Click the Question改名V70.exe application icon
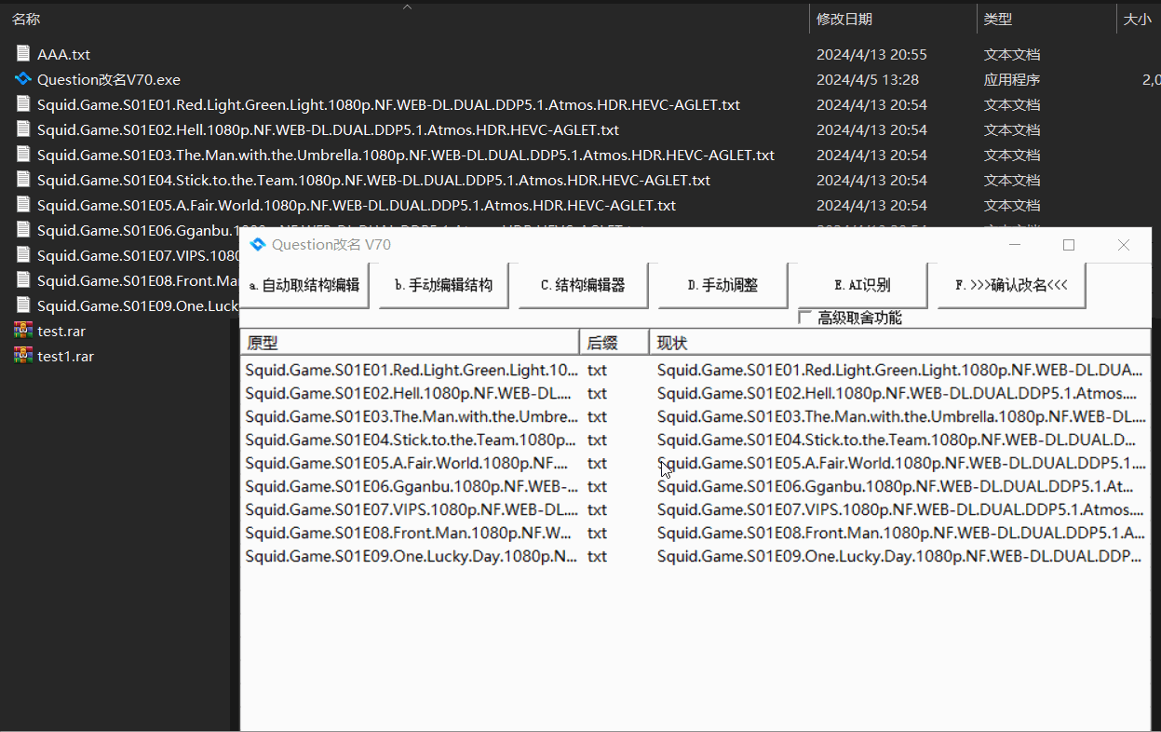Viewport: 1161px width, 732px height. [x=23, y=79]
